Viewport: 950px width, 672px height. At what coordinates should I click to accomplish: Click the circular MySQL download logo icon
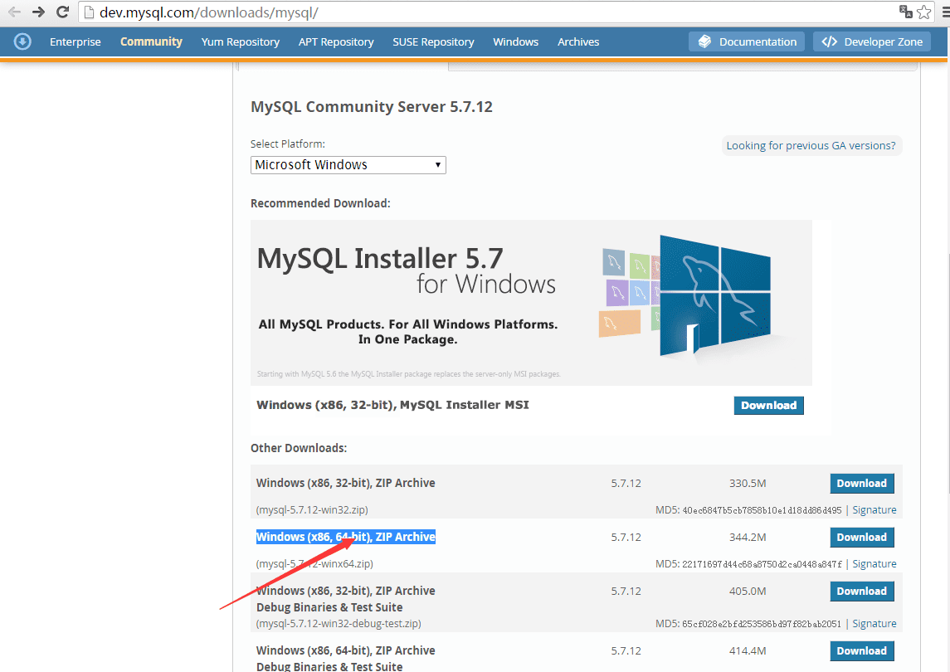(x=22, y=41)
